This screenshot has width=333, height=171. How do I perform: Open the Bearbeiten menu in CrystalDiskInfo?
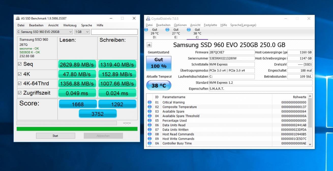pos(163,25)
